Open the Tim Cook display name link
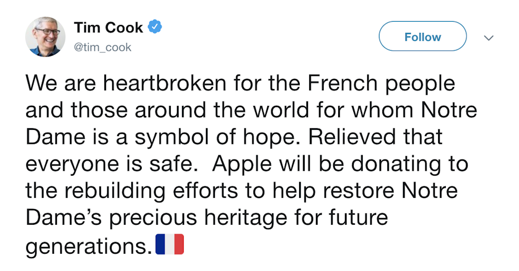Screen dimensions: 519x271 tap(109, 27)
